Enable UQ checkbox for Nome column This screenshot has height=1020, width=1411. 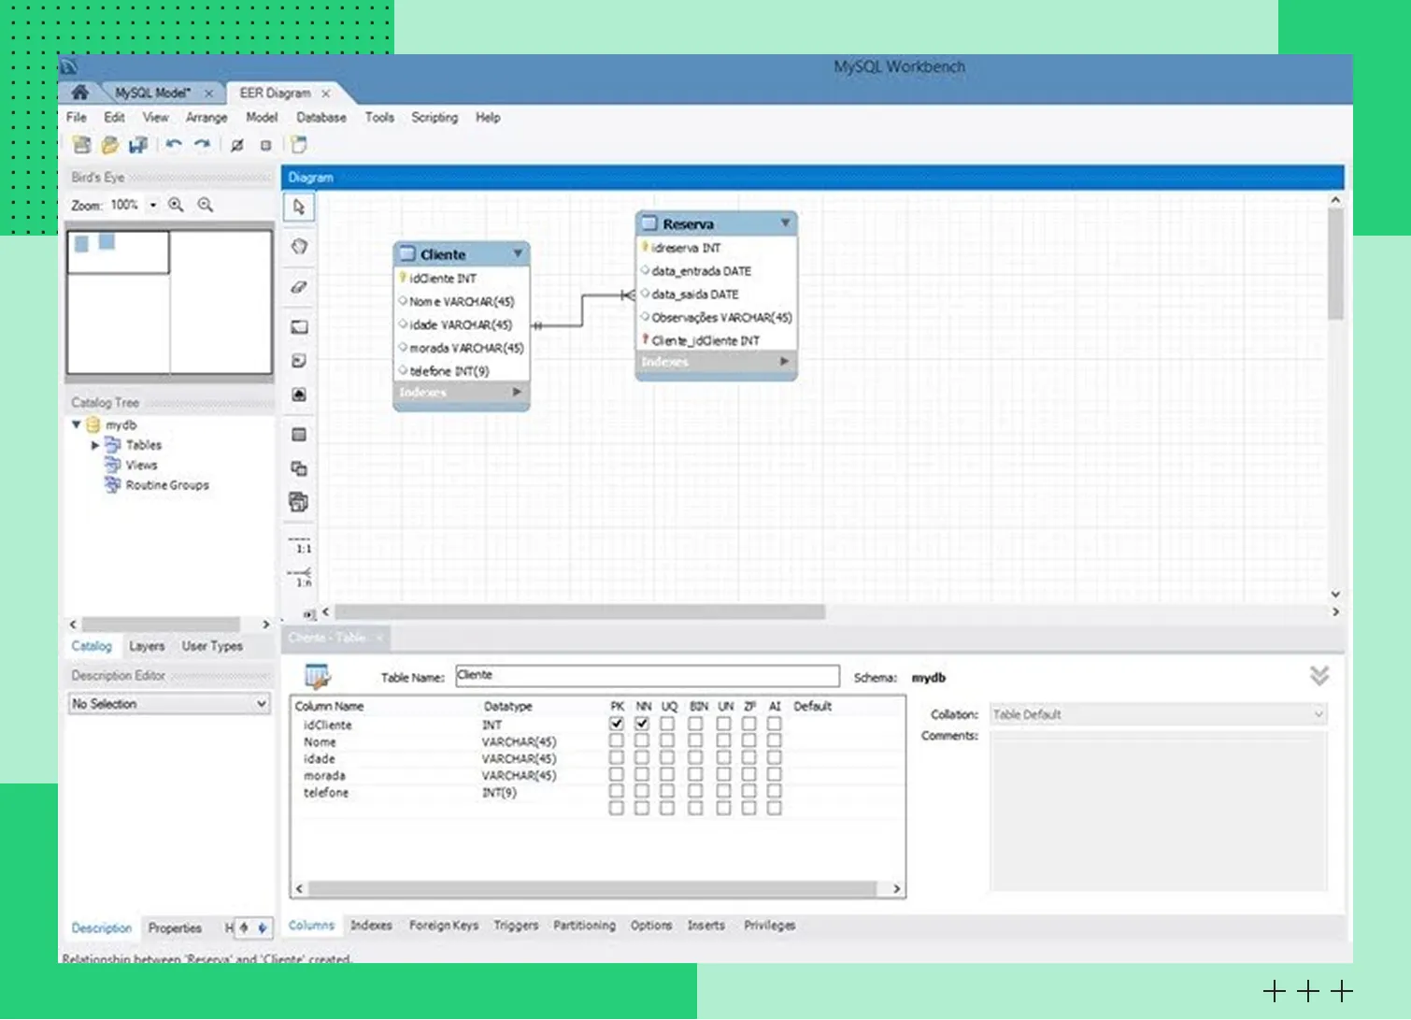point(667,740)
